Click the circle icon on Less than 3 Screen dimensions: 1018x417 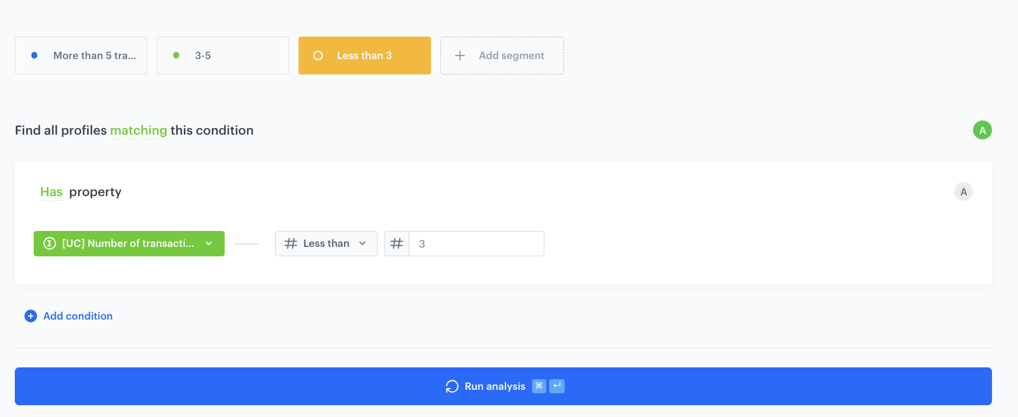pos(318,56)
